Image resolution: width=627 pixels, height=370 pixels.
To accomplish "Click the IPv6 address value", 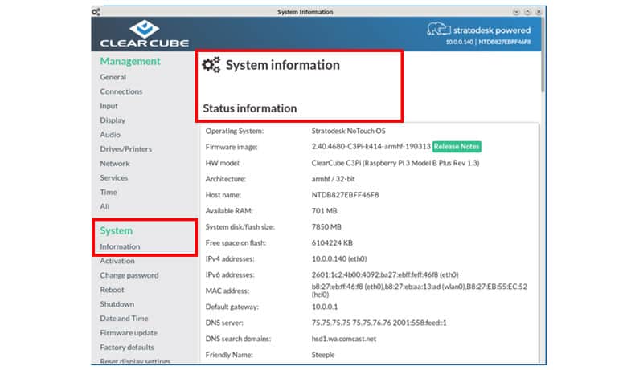I will pos(385,274).
